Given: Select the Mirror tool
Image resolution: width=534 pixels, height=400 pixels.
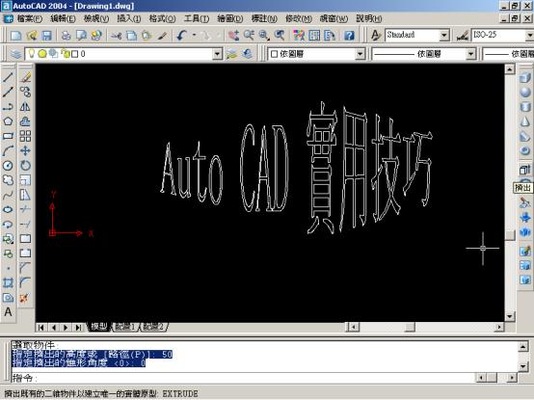Looking at the screenshot, I should pyautogui.click(x=25, y=107).
